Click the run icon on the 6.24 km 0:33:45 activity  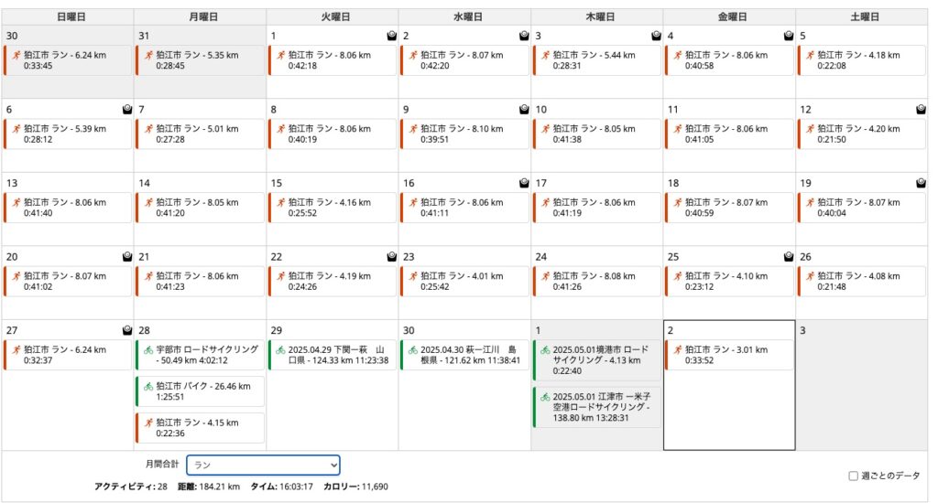click(16, 55)
